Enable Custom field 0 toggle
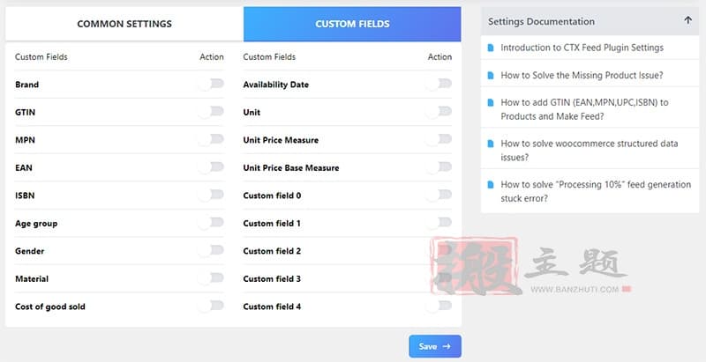This screenshot has width=706, height=362. click(x=439, y=196)
